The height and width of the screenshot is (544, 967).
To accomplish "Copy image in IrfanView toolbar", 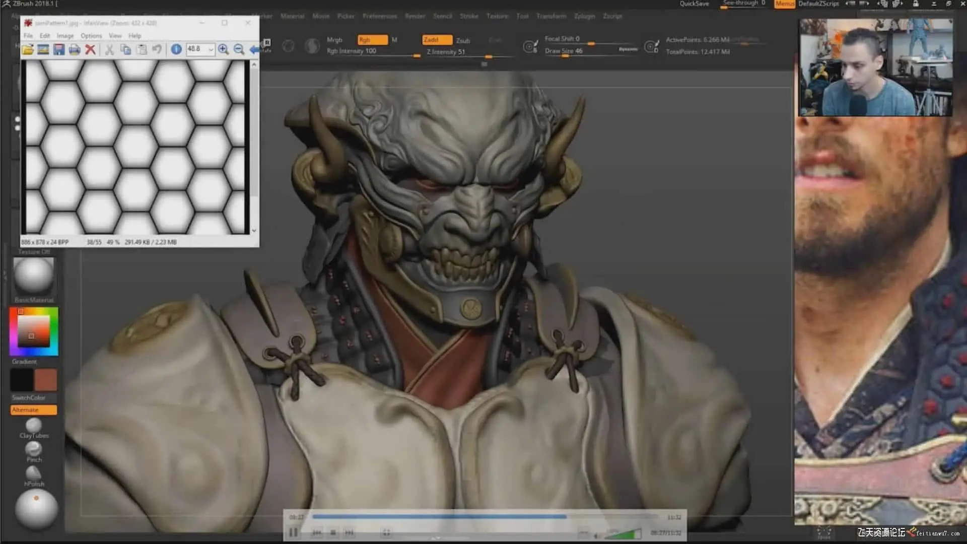I will click(x=125, y=49).
